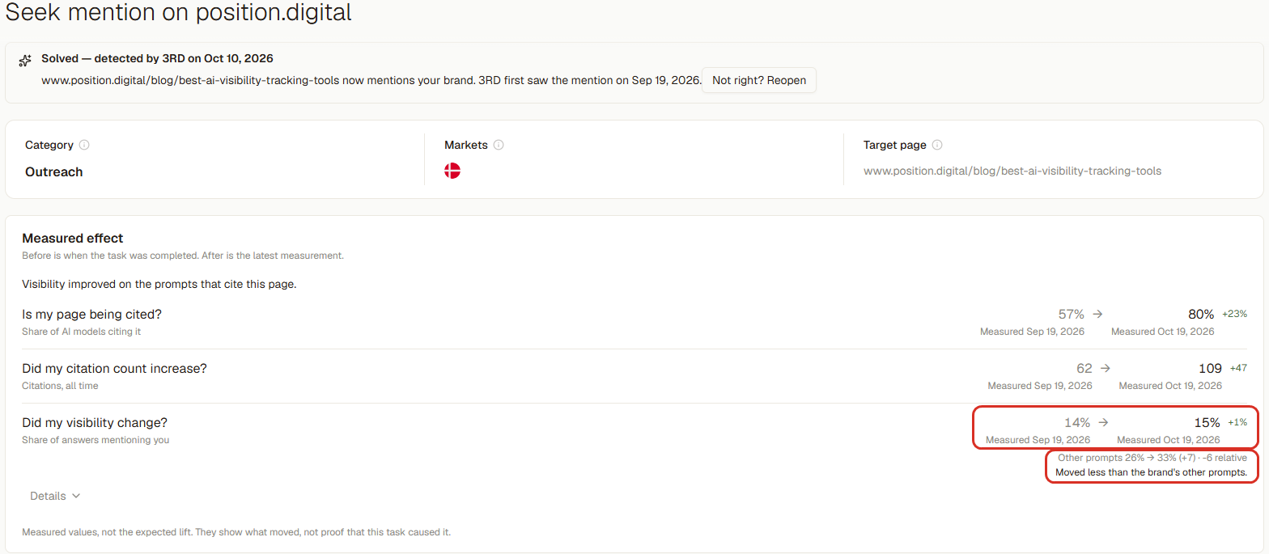Click "Measured Sep 19, 2026" under 57%

pyautogui.click(x=1032, y=332)
